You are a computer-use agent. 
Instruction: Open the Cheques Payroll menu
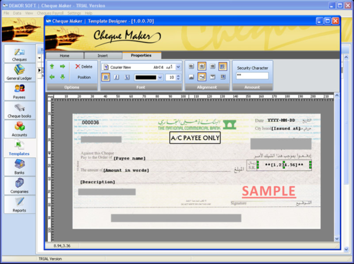tap(50, 12)
